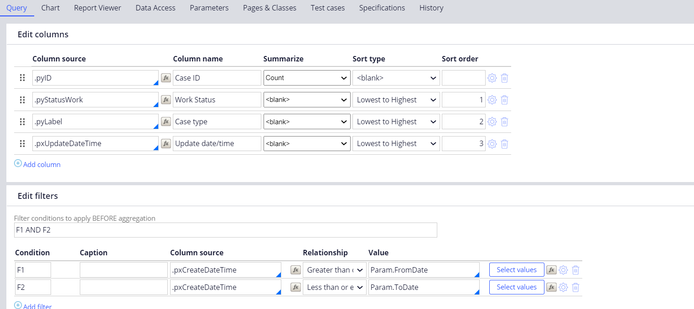Click the filter logic field F1 AND F2
Viewport: 694px width, 309px height.
click(x=225, y=230)
